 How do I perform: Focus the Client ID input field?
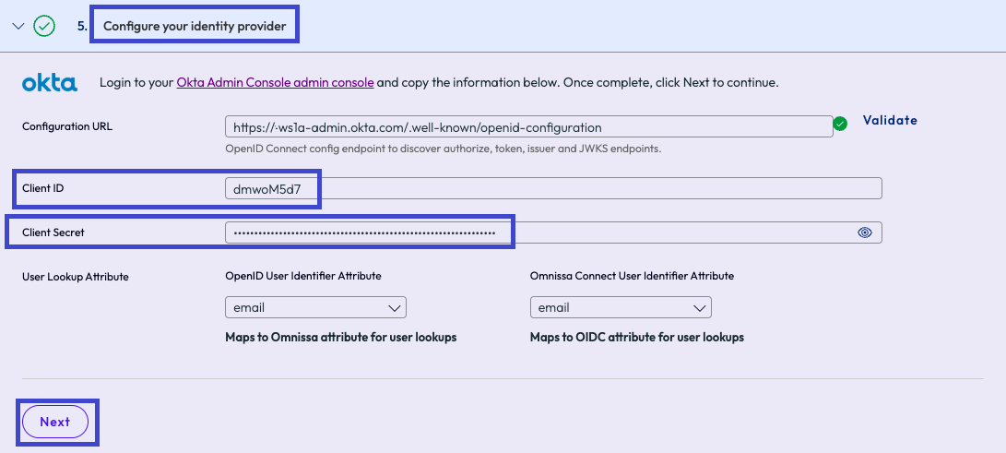553,188
